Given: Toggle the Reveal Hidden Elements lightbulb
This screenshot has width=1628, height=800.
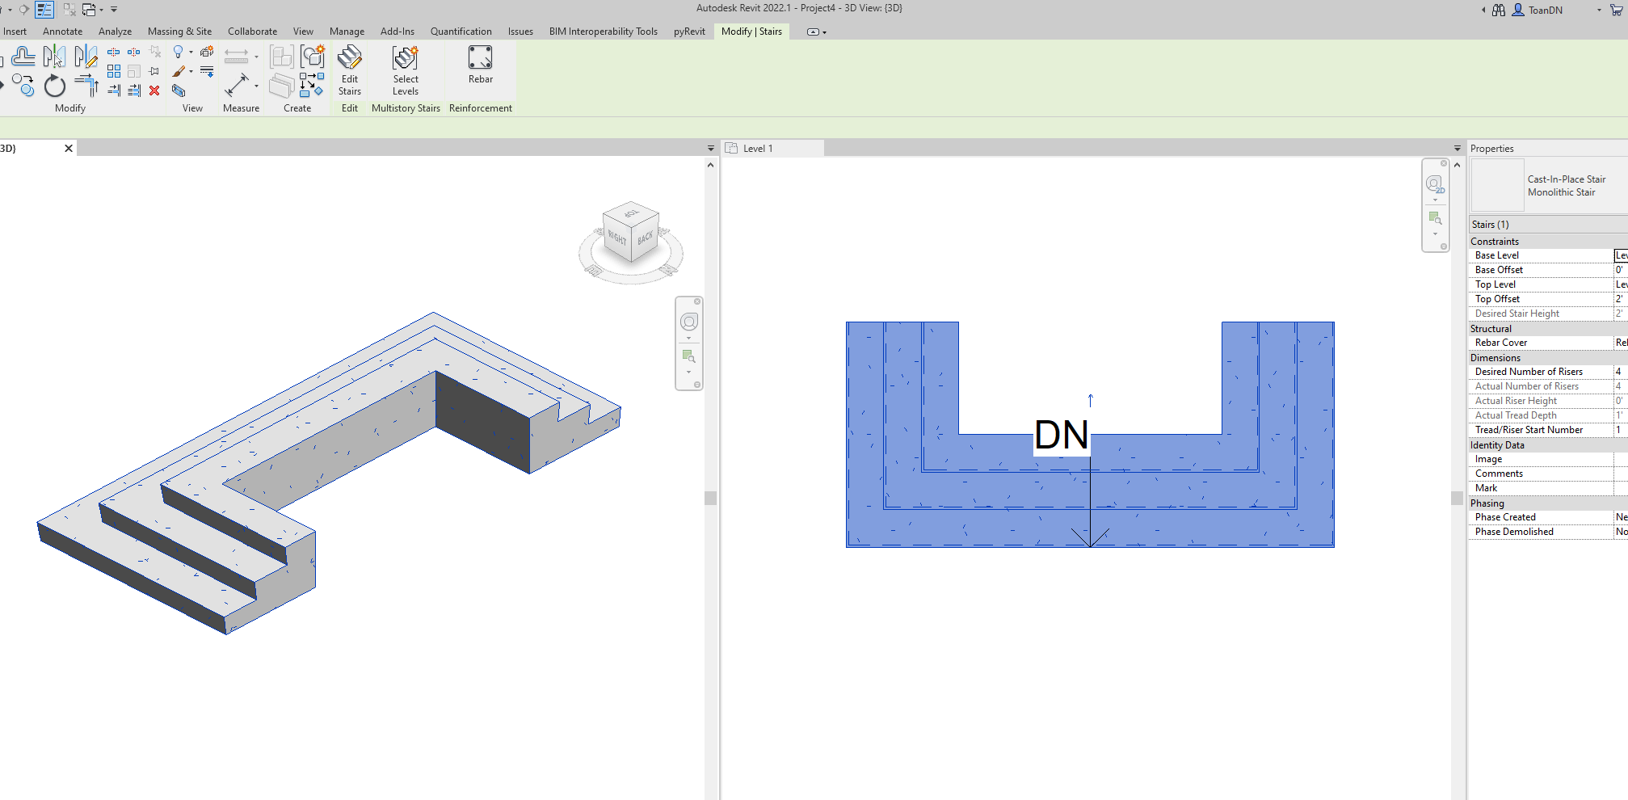Looking at the screenshot, I should (x=178, y=53).
